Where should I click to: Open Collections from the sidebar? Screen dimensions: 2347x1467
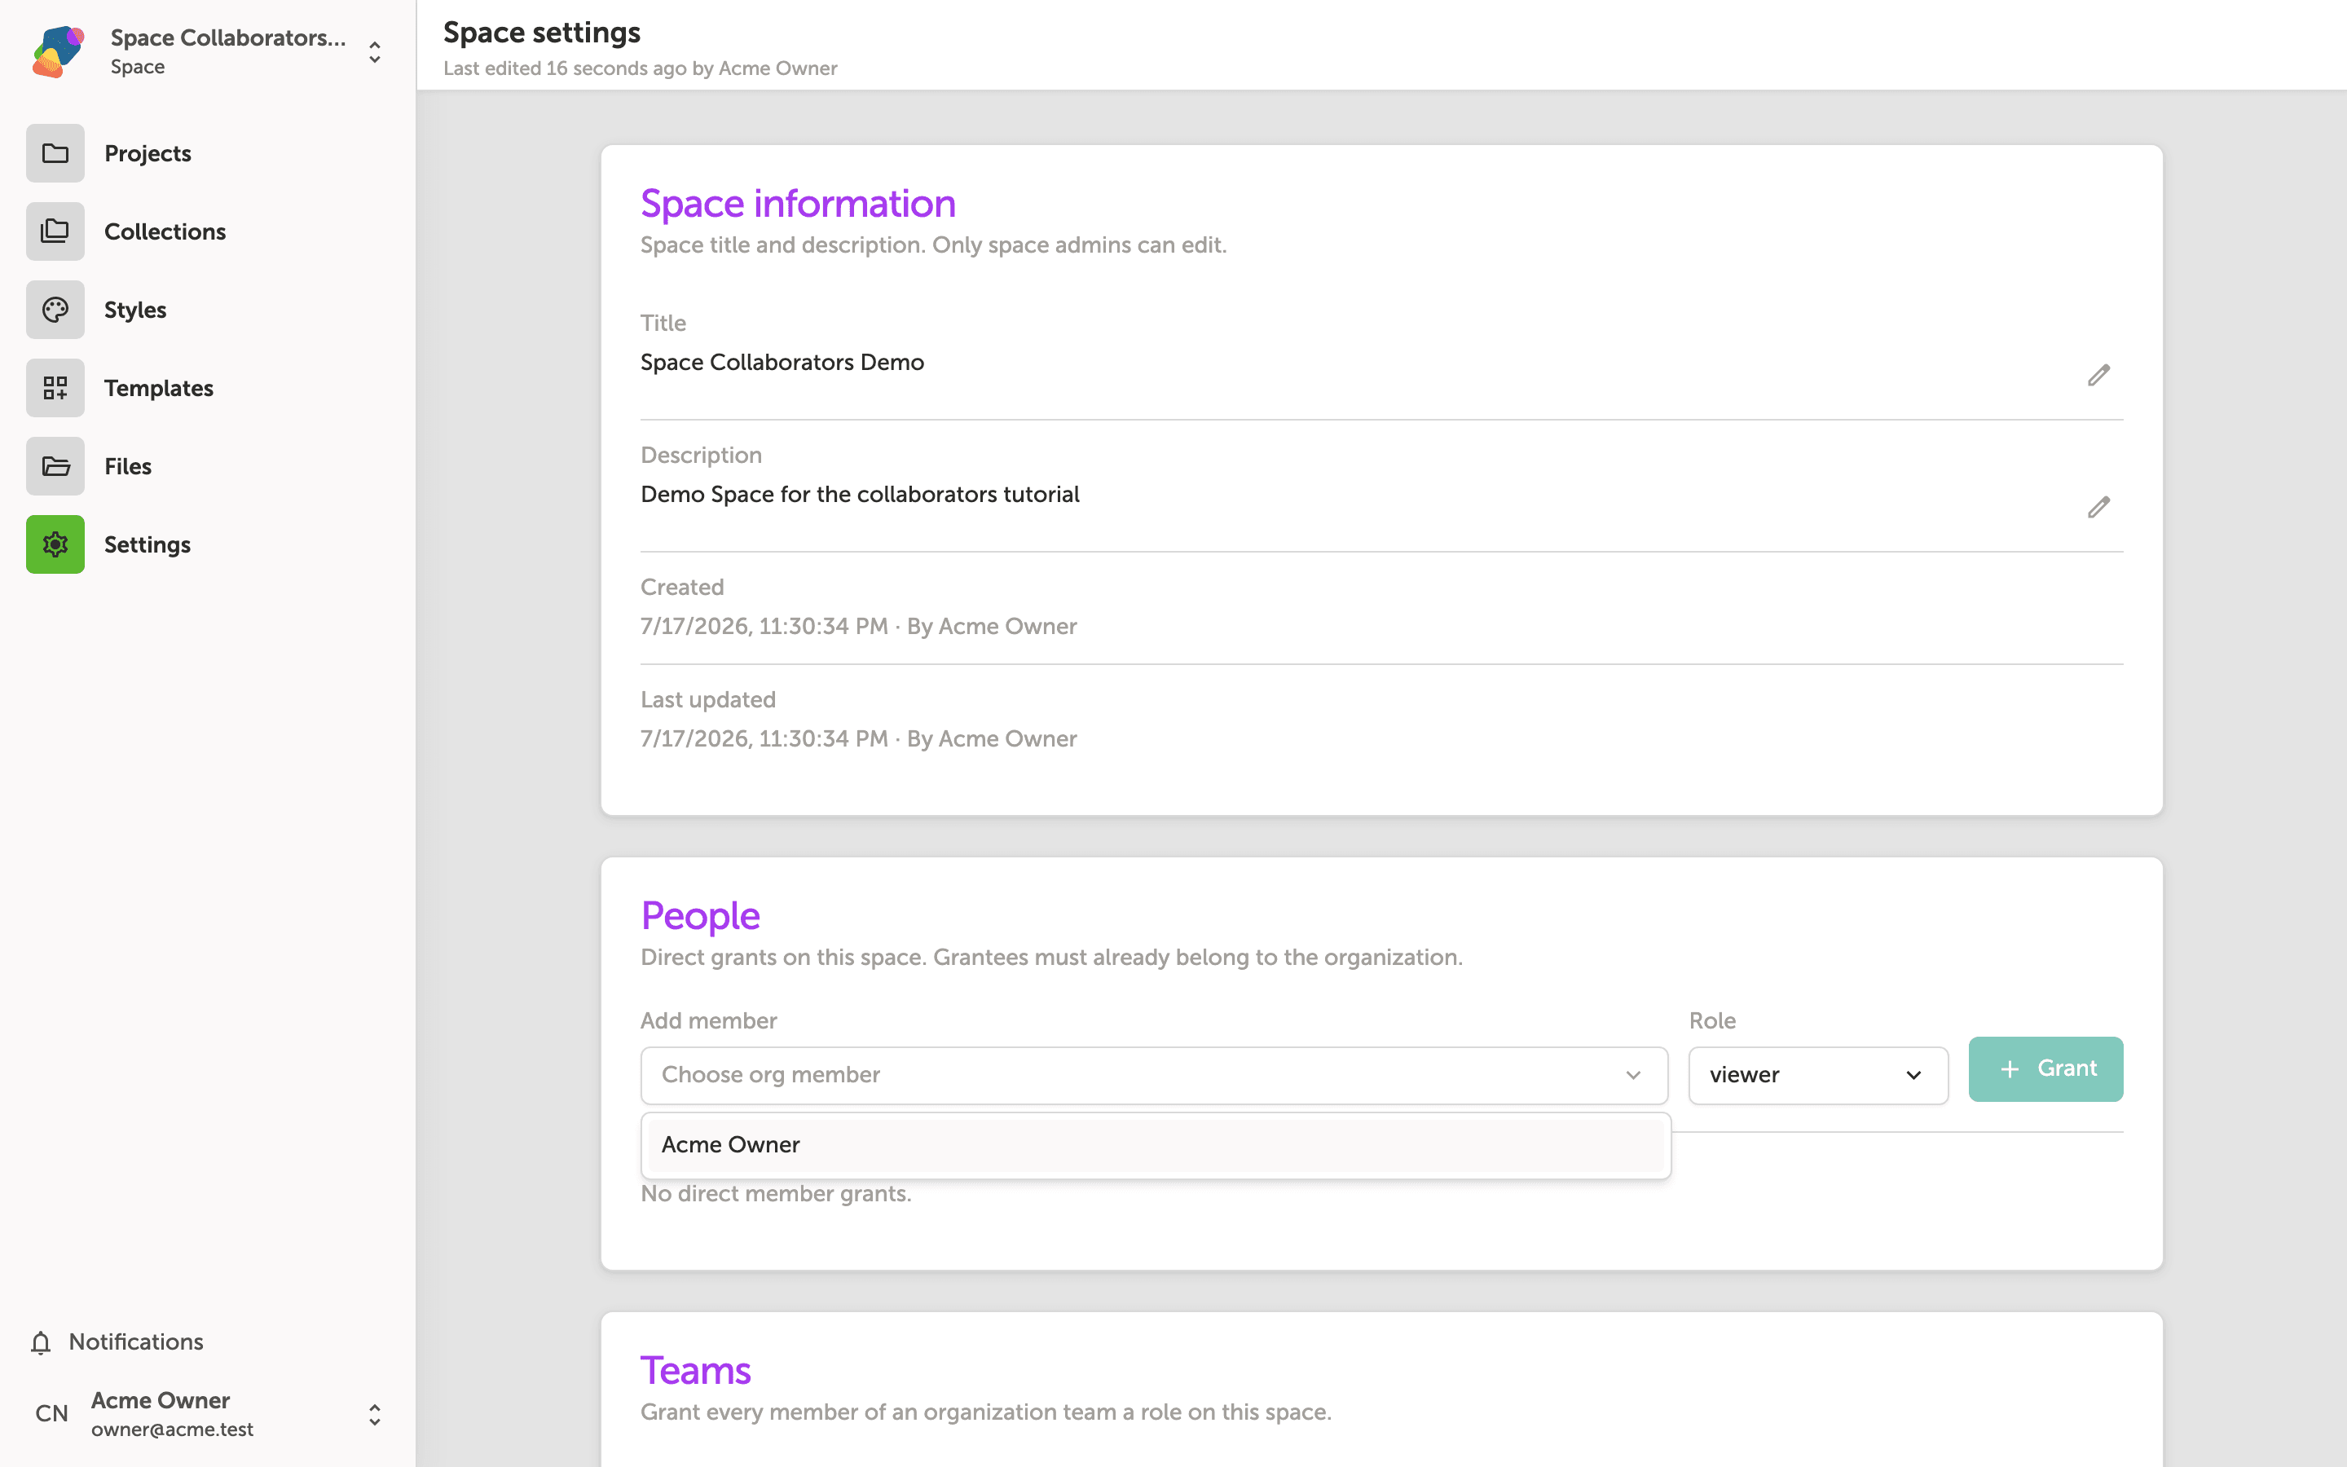coord(165,231)
